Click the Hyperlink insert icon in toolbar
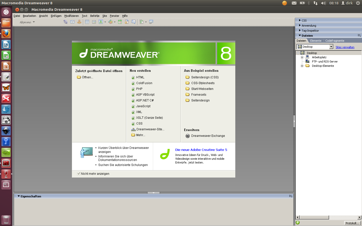 [65, 22]
